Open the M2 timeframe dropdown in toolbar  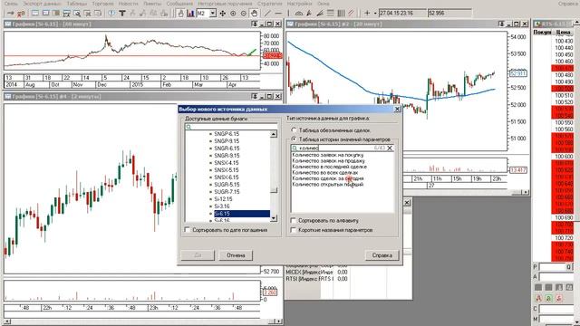tap(213, 14)
